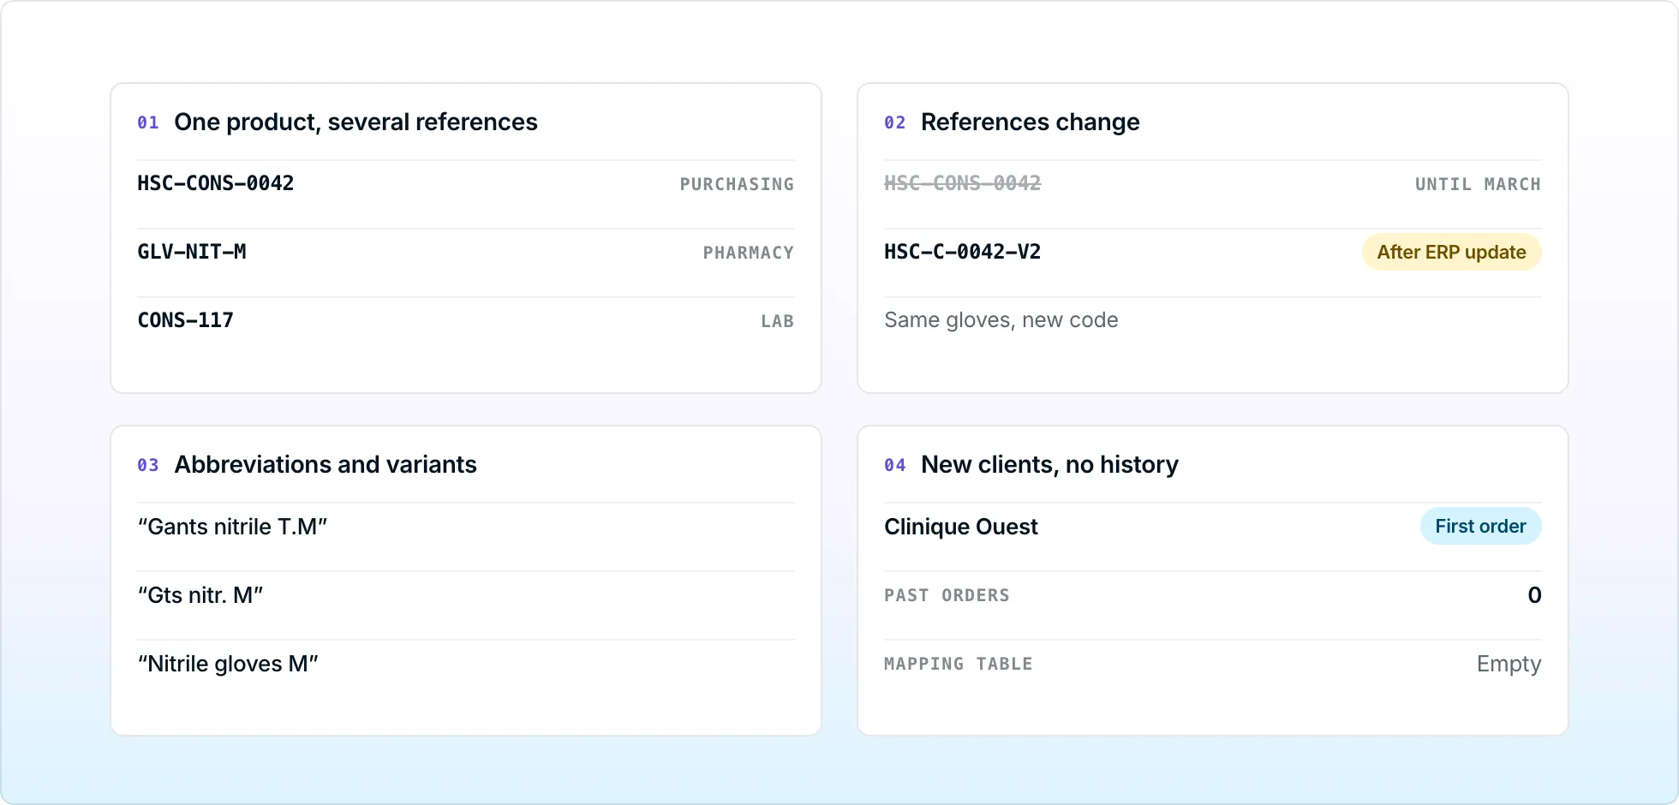Click the MAPPING TABLE label
The height and width of the screenshot is (805, 1679).
pyautogui.click(x=959, y=664)
